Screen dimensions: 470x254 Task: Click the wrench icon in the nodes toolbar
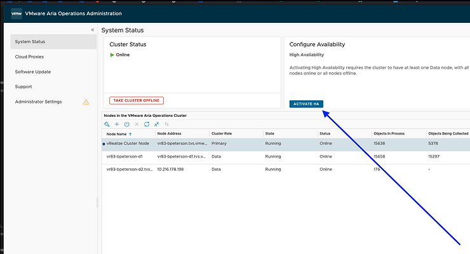pyautogui.click(x=107, y=124)
